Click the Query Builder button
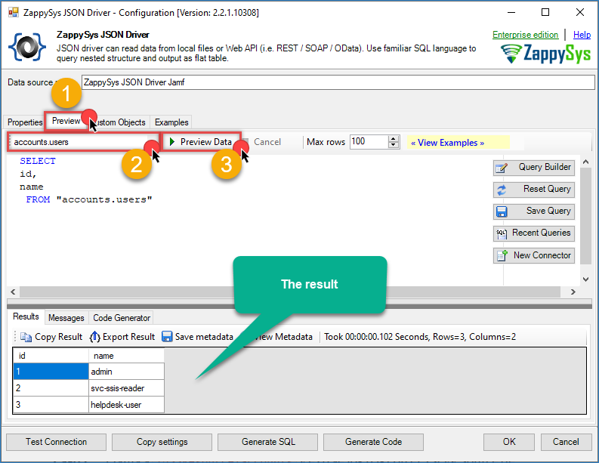The image size is (599, 463). pyautogui.click(x=533, y=168)
